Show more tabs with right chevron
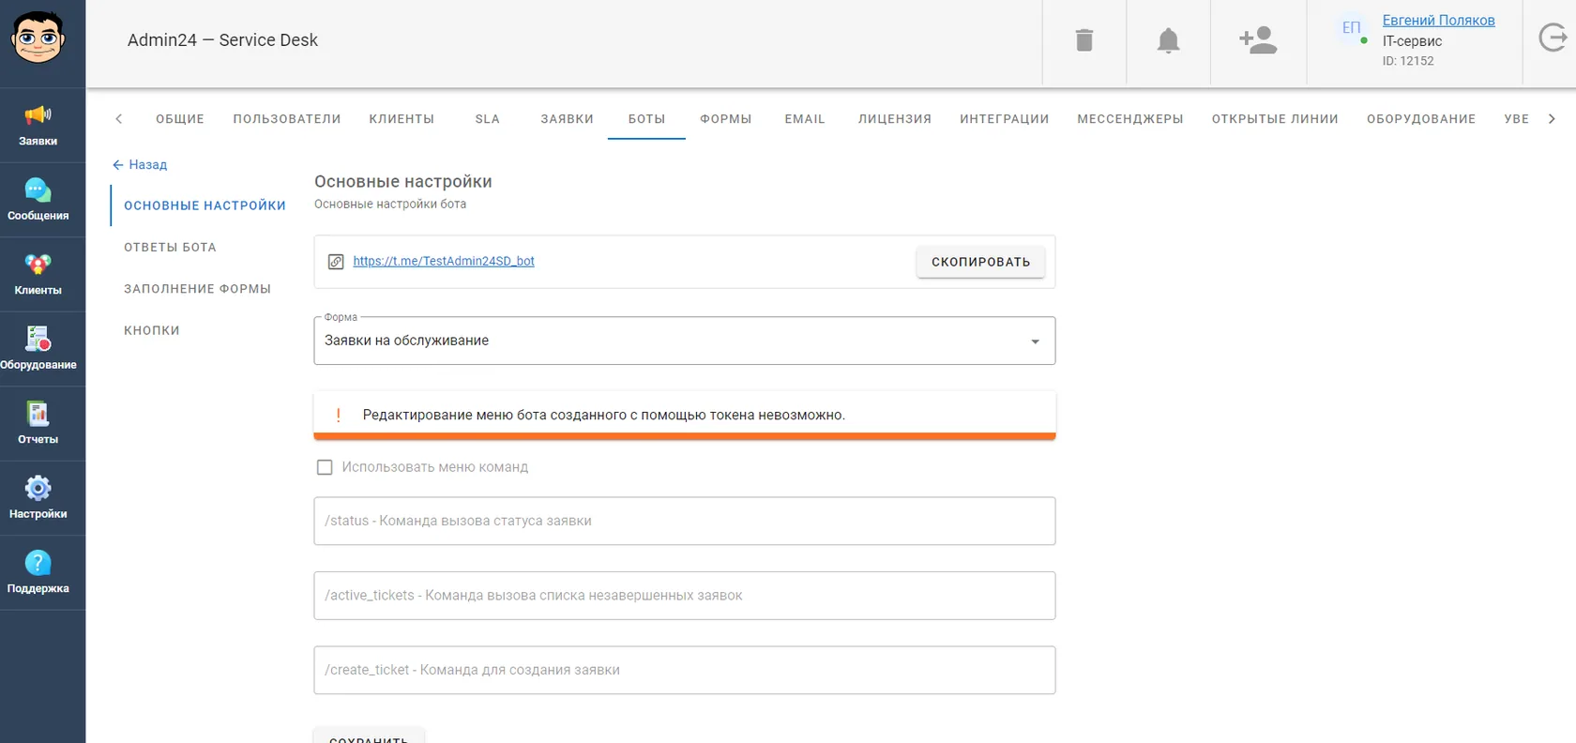The height and width of the screenshot is (743, 1576). click(x=1552, y=119)
